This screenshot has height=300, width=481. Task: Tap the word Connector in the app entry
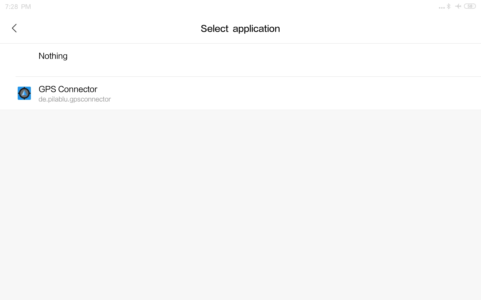pyautogui.click(x=78, y=89)
